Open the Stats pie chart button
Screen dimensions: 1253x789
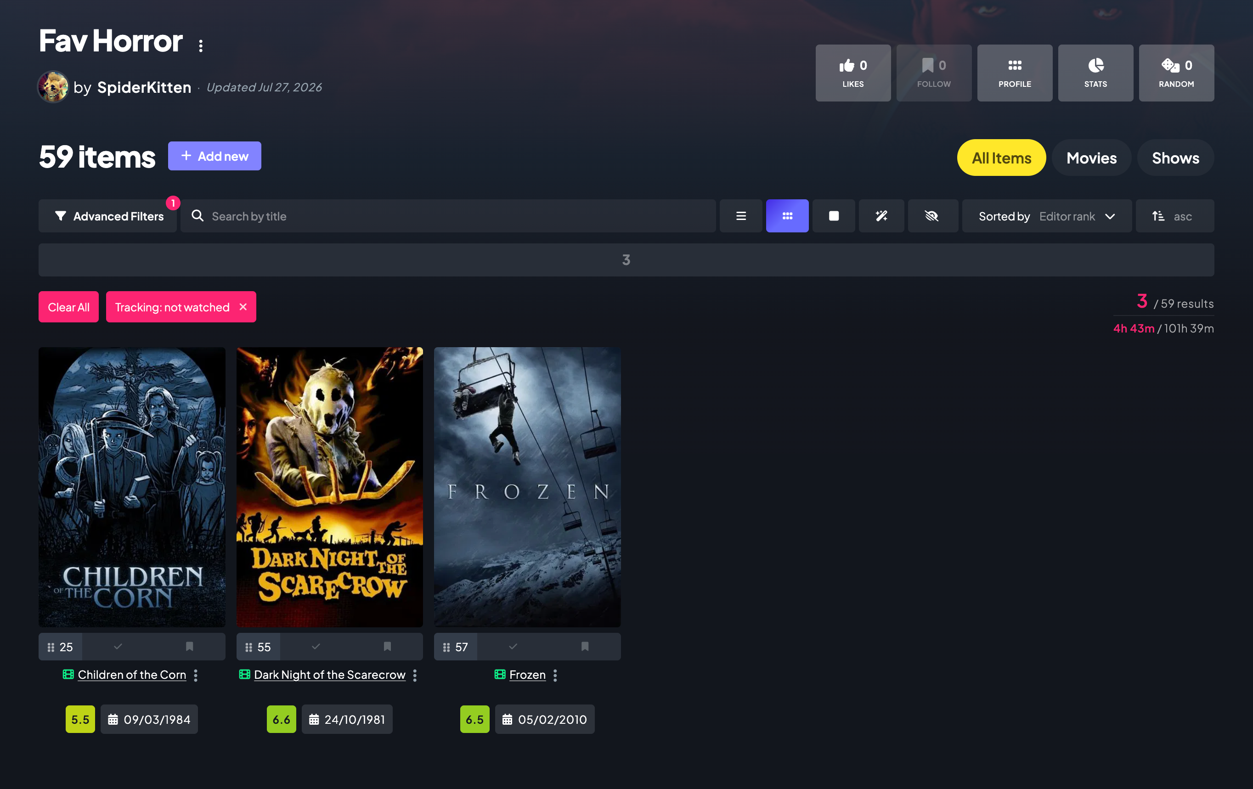[1095, 73]
